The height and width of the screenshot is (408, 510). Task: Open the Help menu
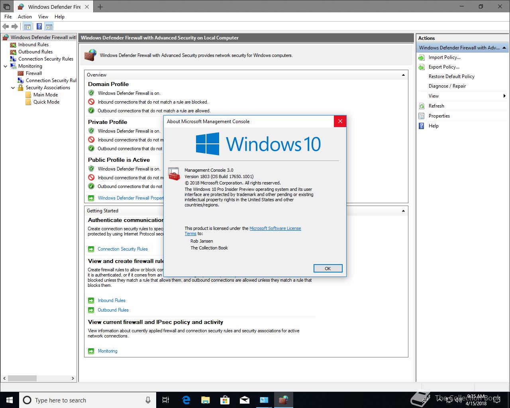tap(59, 17)
